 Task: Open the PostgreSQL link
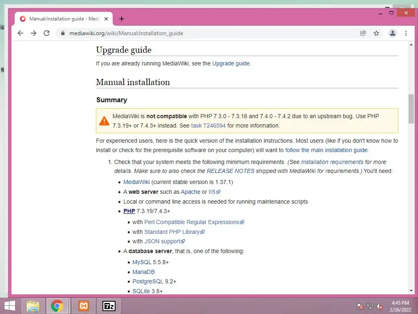coord(148,281)
